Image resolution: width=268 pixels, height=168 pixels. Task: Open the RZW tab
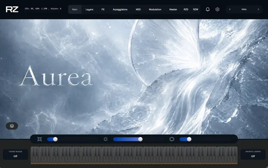click(196, 9)
